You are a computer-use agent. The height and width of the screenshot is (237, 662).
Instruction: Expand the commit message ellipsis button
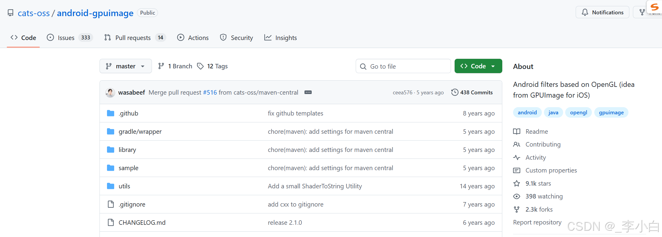(308, 92)
